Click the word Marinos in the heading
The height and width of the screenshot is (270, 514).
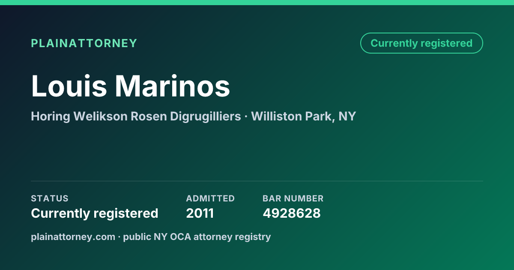click(x=172, y=86)
